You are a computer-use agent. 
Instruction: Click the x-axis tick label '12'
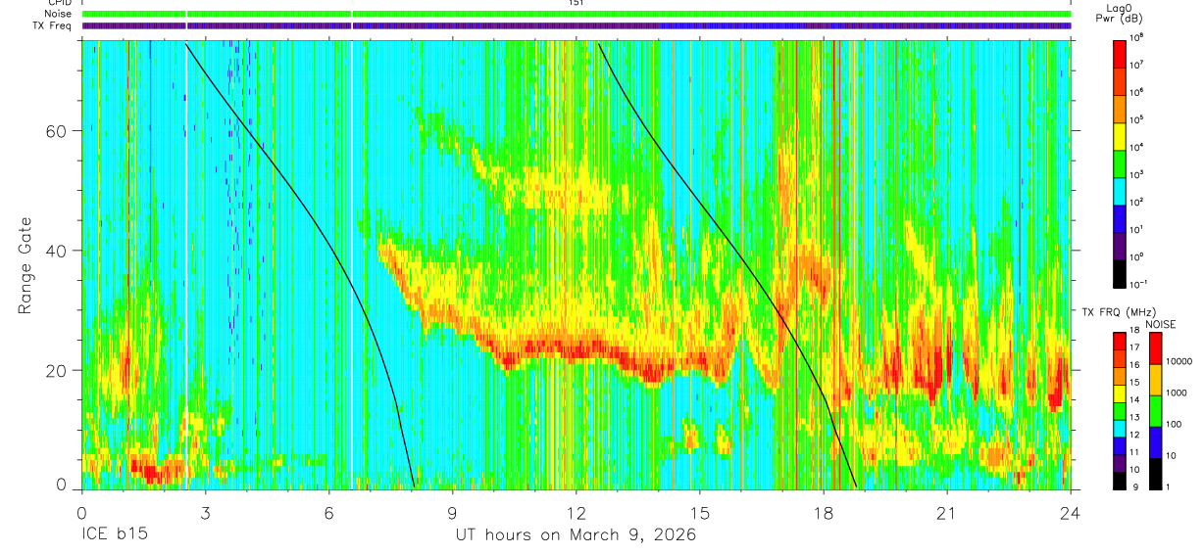tap(576, 512)
